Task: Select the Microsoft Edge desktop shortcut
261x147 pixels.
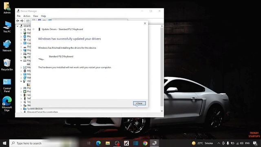Action: pyautogui.click(x=7, y=104)
